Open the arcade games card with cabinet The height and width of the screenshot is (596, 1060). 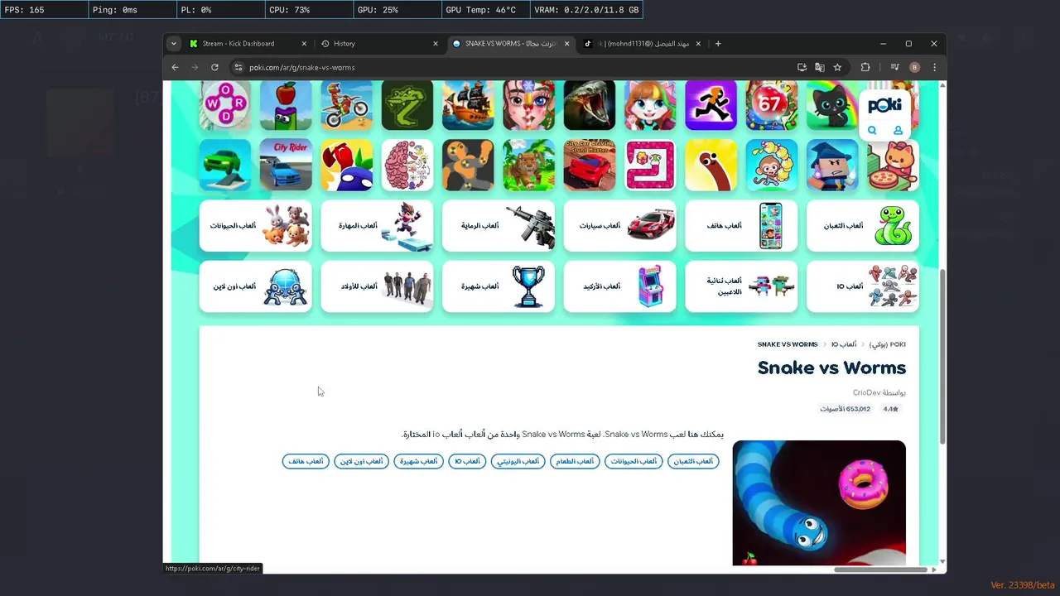620,286
